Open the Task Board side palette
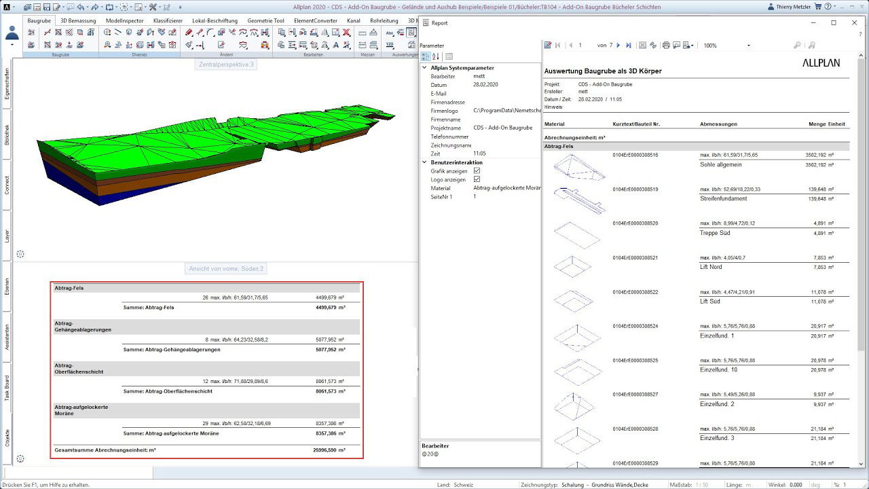The image size is (869, 489). click(7, 388)
